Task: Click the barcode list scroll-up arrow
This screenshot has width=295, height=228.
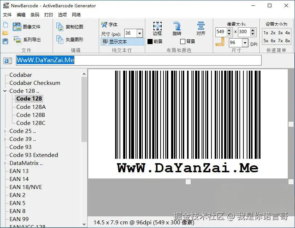Action: [x=84, y=74]
